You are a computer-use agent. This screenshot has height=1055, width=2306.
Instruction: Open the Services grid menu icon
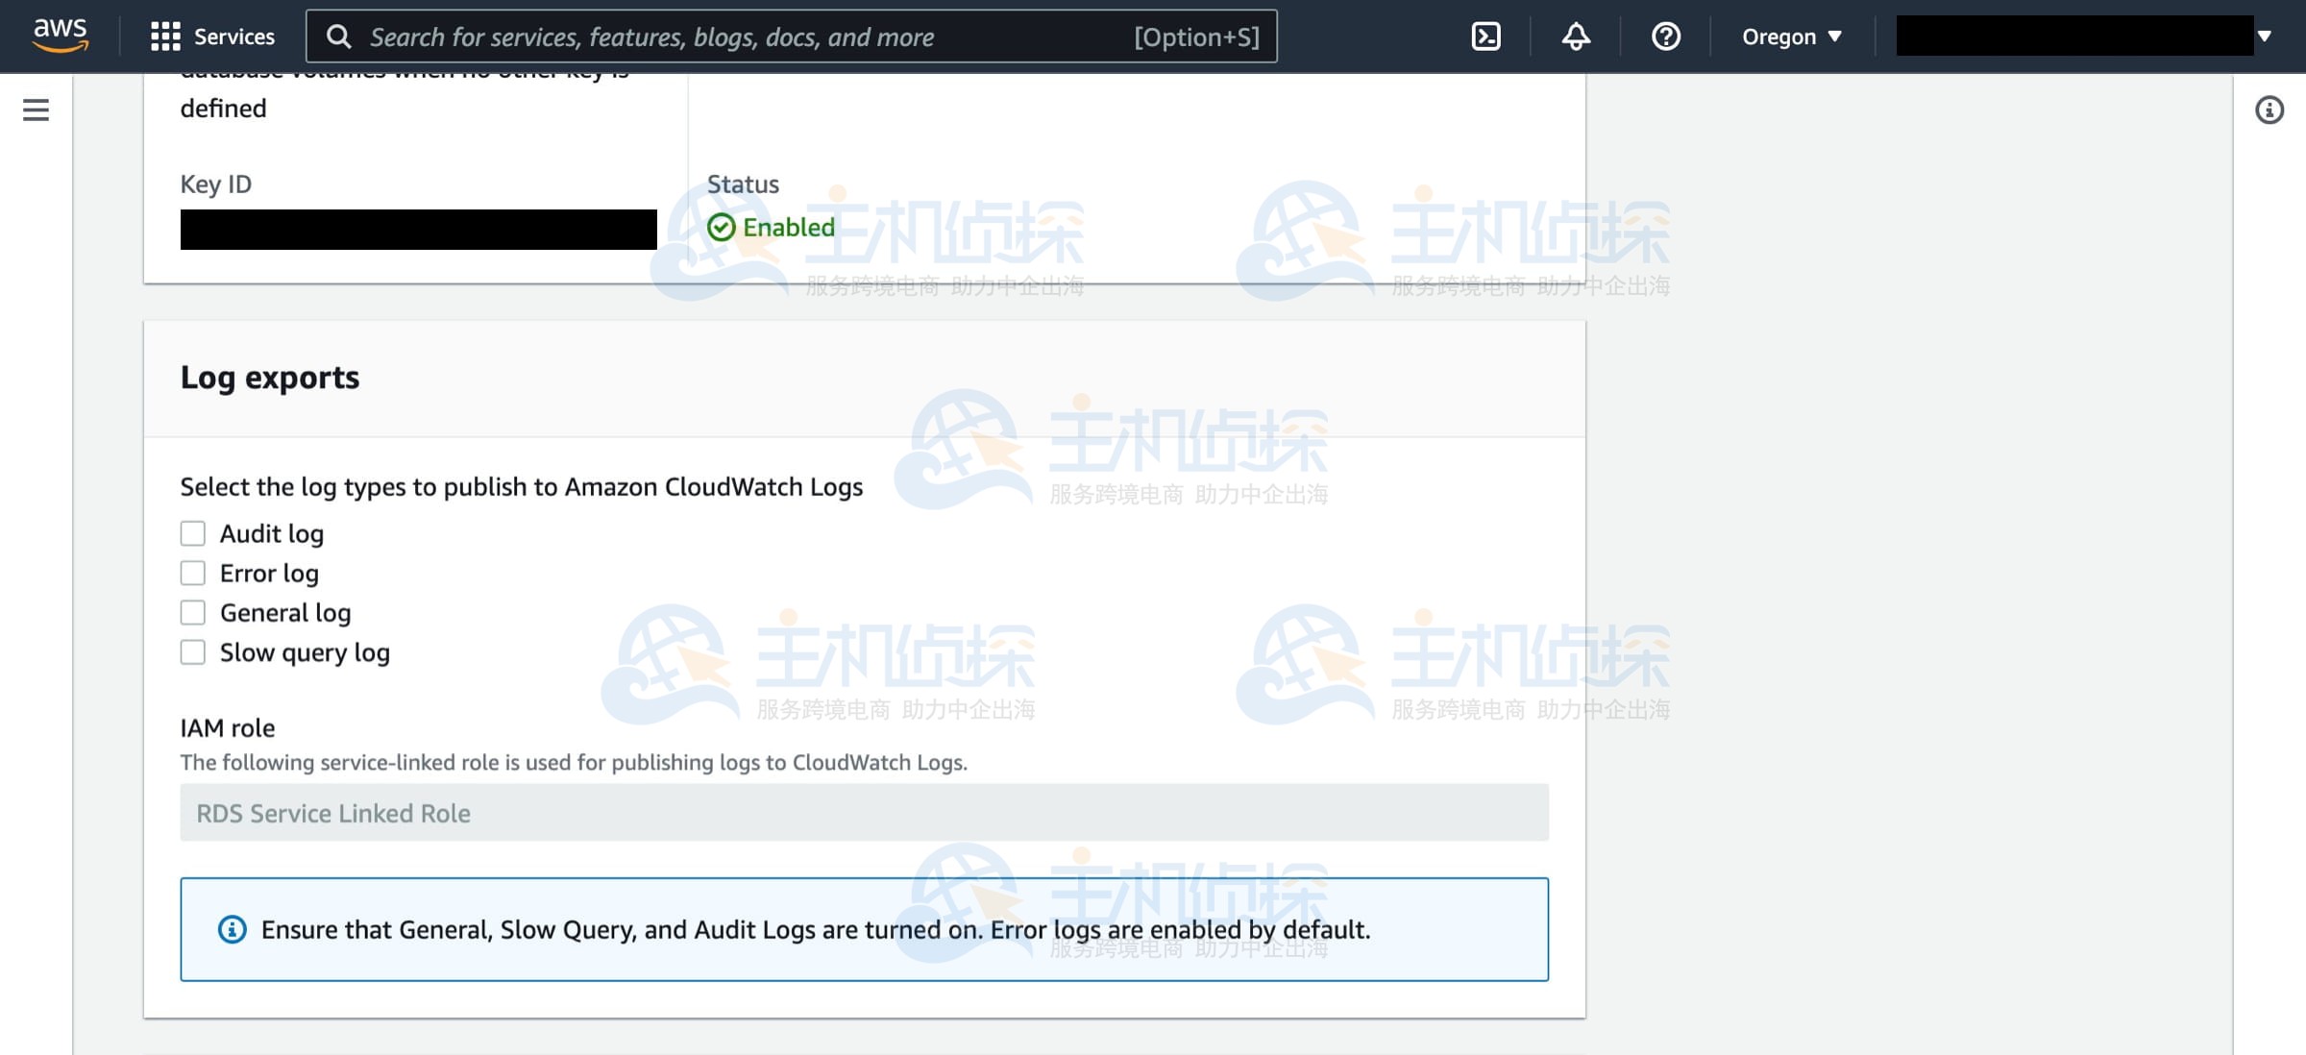[165, 37]
